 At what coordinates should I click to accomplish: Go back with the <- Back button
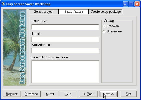[89, 94]
